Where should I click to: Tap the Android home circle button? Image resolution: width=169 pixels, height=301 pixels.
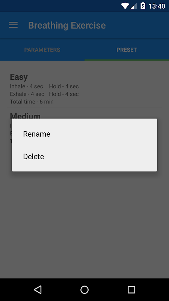tap(84, 289)
